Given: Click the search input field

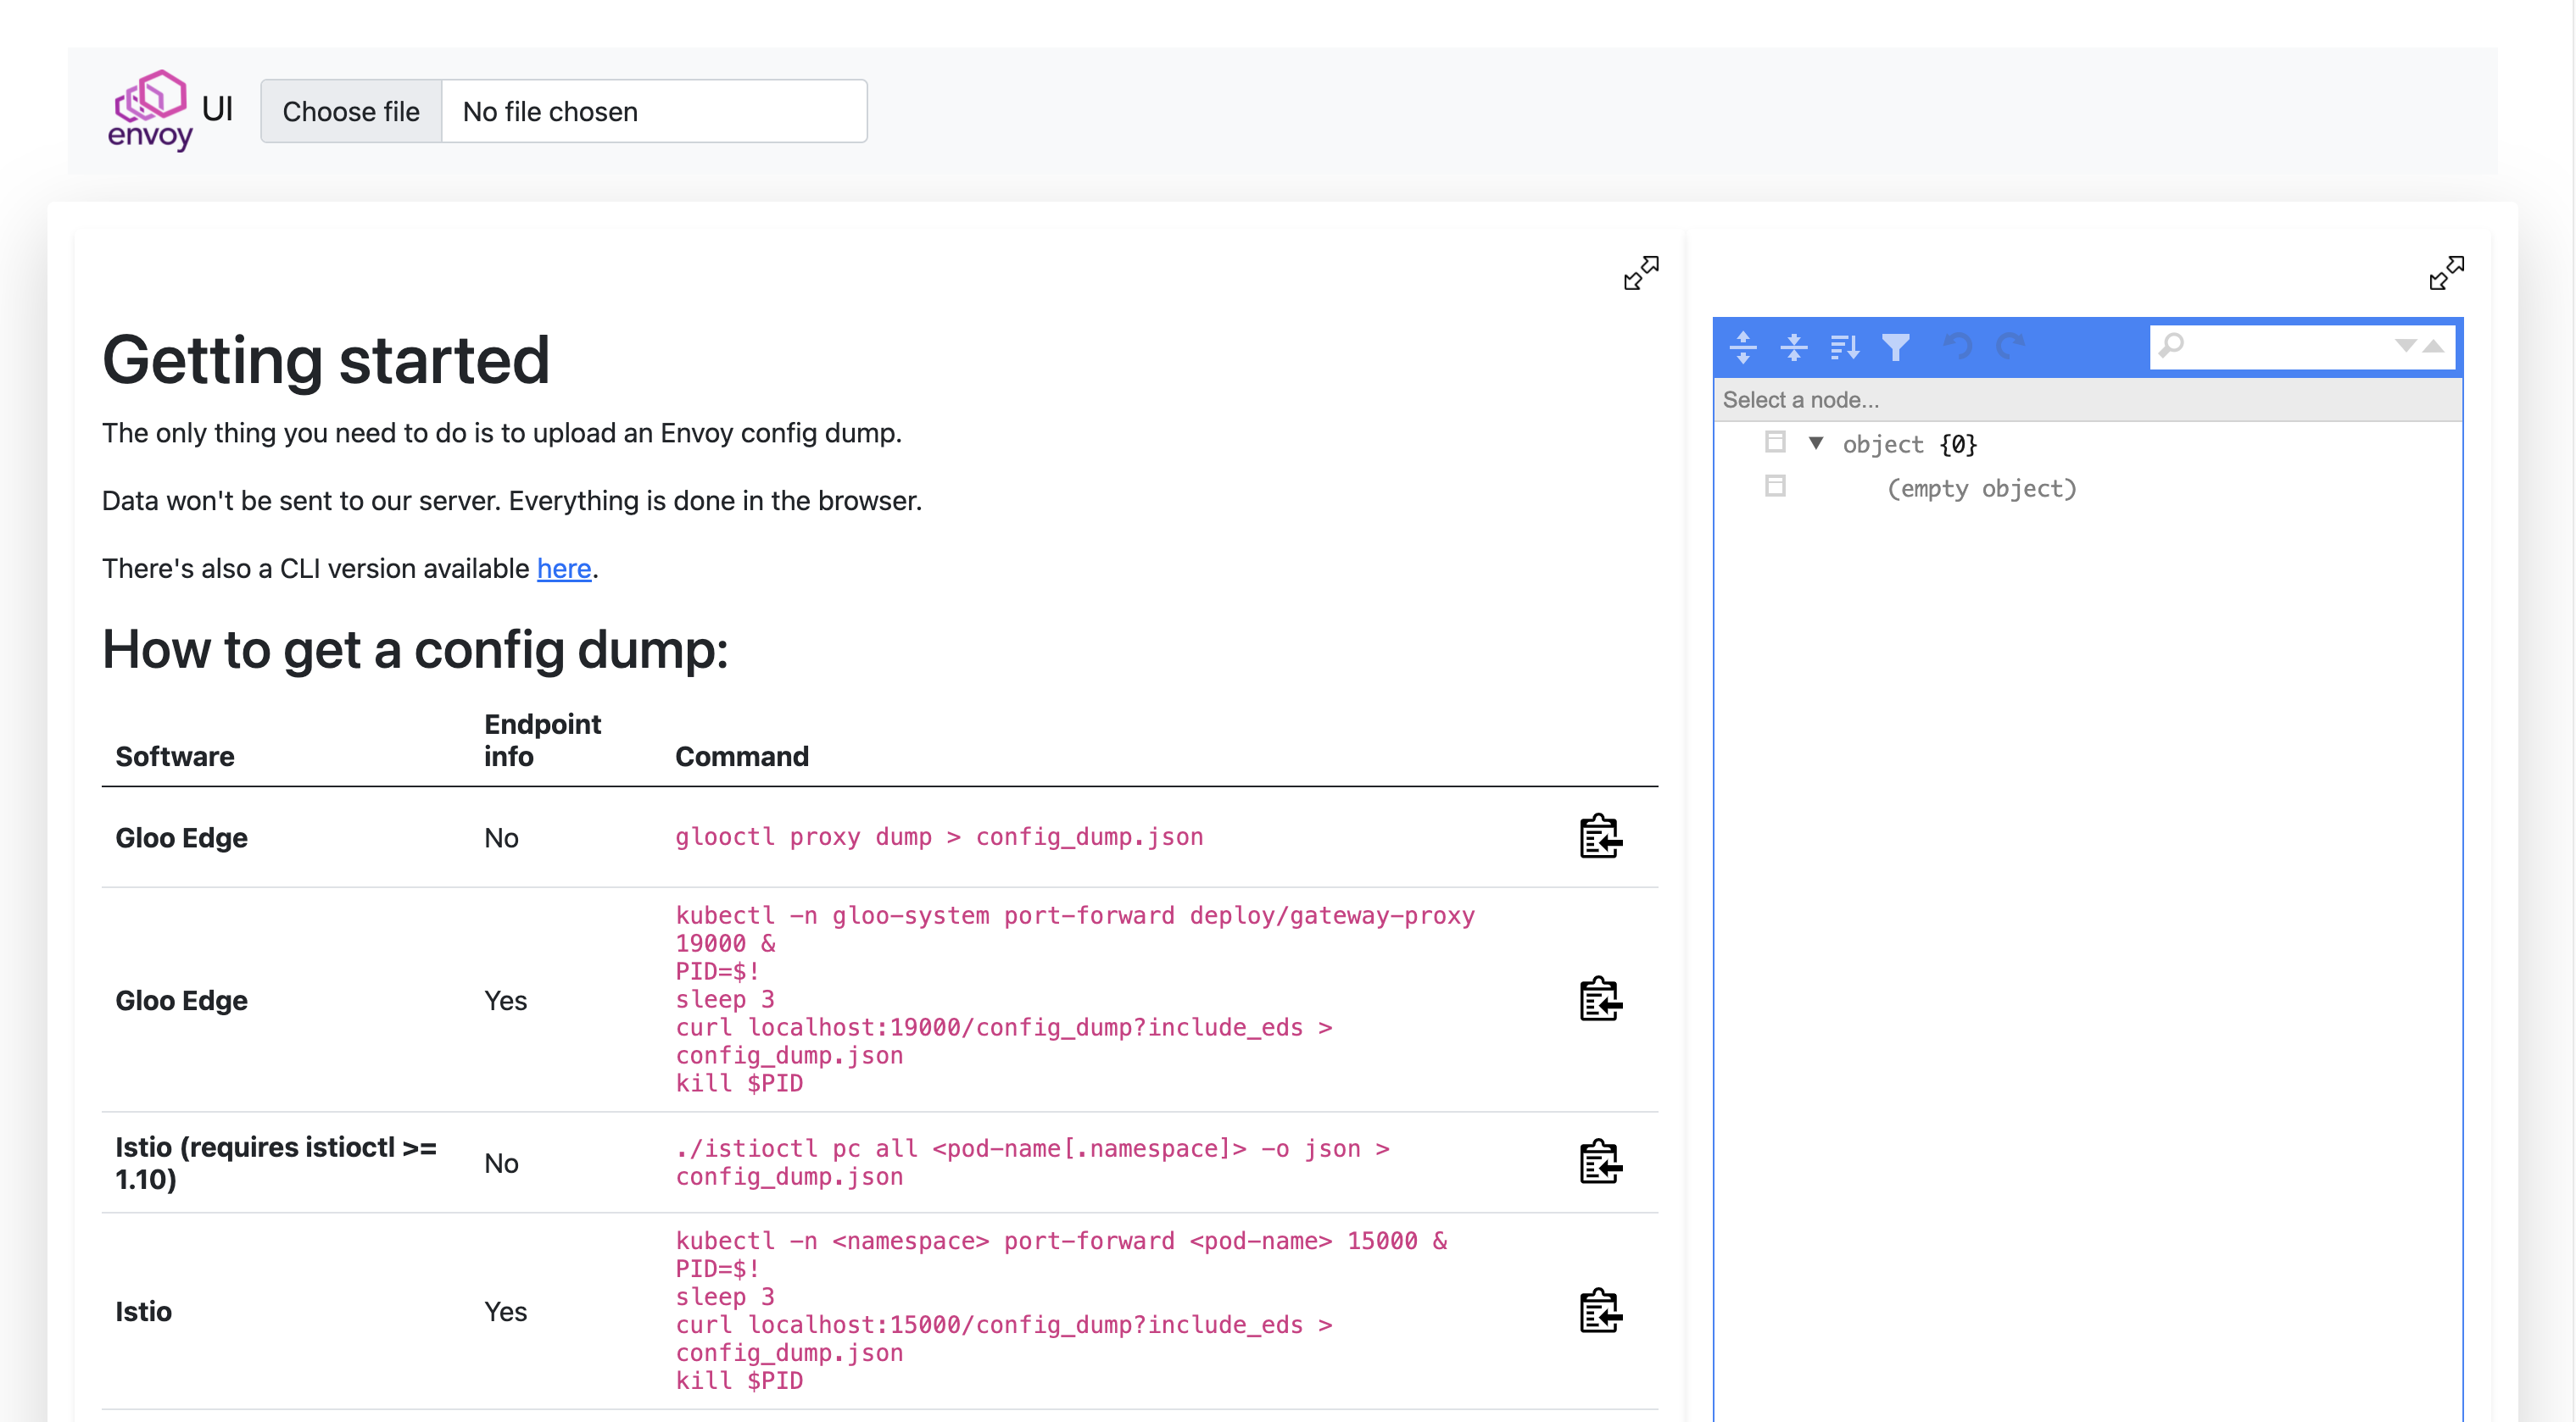Looking at the screenshot, I should (2277, 347).
